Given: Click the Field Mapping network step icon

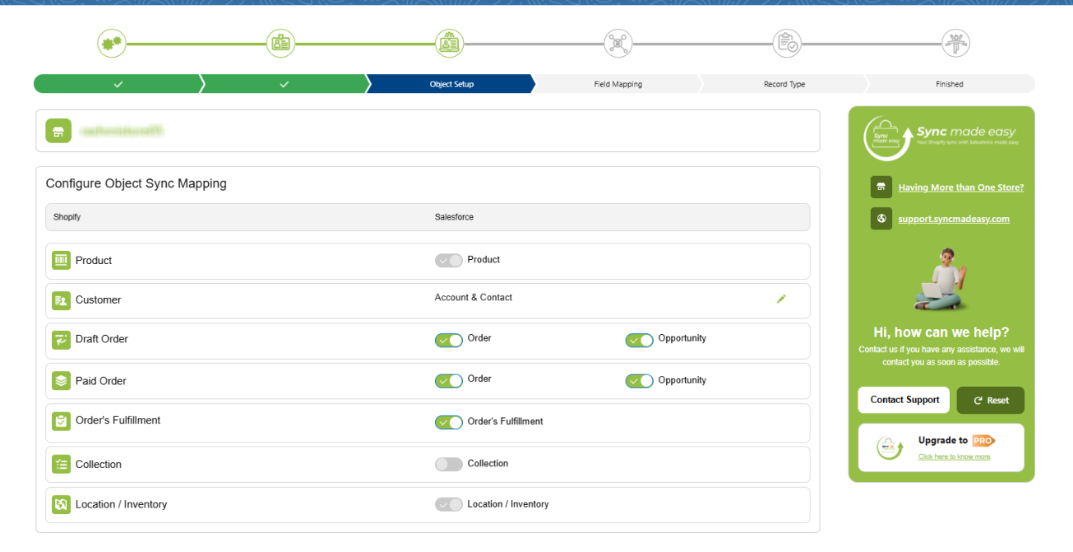Looking at the screenshot, I should click(617, 44).
